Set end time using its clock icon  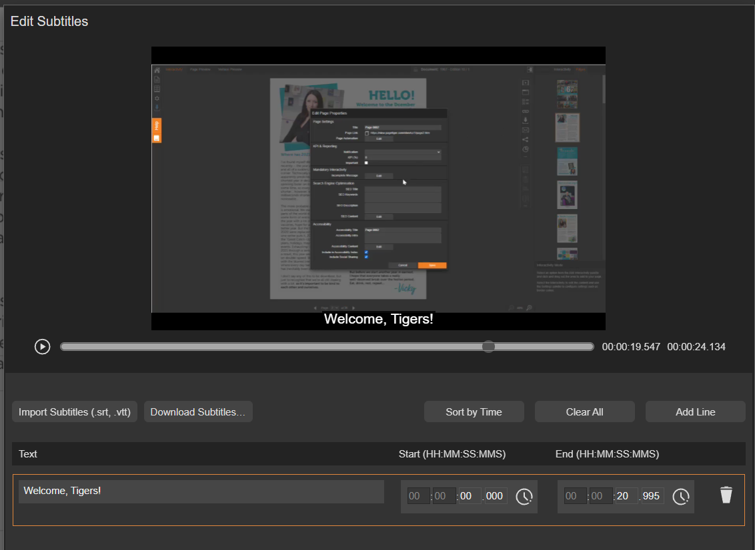pyautogui.click(x=680, y=496)
